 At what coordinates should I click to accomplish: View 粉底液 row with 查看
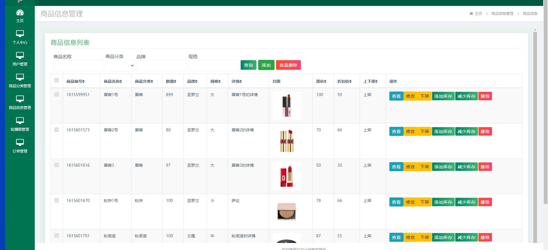(x=396, y=237)
